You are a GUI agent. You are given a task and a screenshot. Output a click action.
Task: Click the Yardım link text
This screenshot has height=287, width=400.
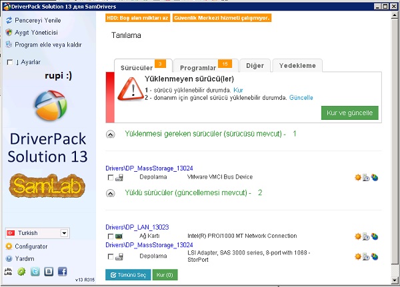coord(25,259)
